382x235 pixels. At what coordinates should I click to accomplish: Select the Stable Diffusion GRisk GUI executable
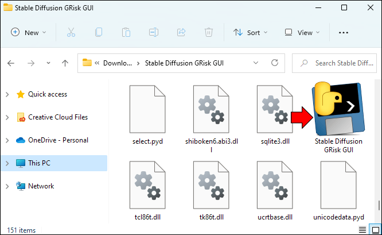pyautogui.click(x=338, y=118)
